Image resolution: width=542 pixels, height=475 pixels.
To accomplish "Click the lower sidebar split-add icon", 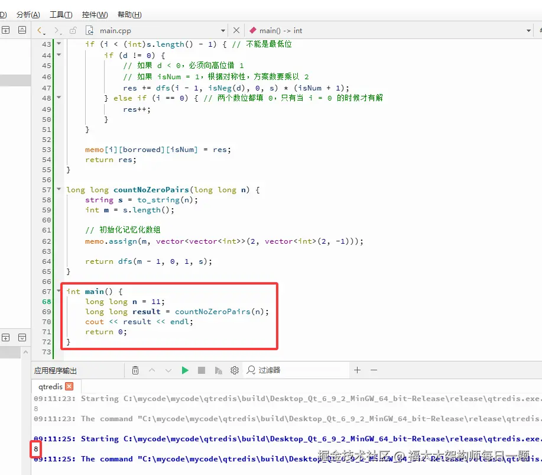I will (5, 338).
